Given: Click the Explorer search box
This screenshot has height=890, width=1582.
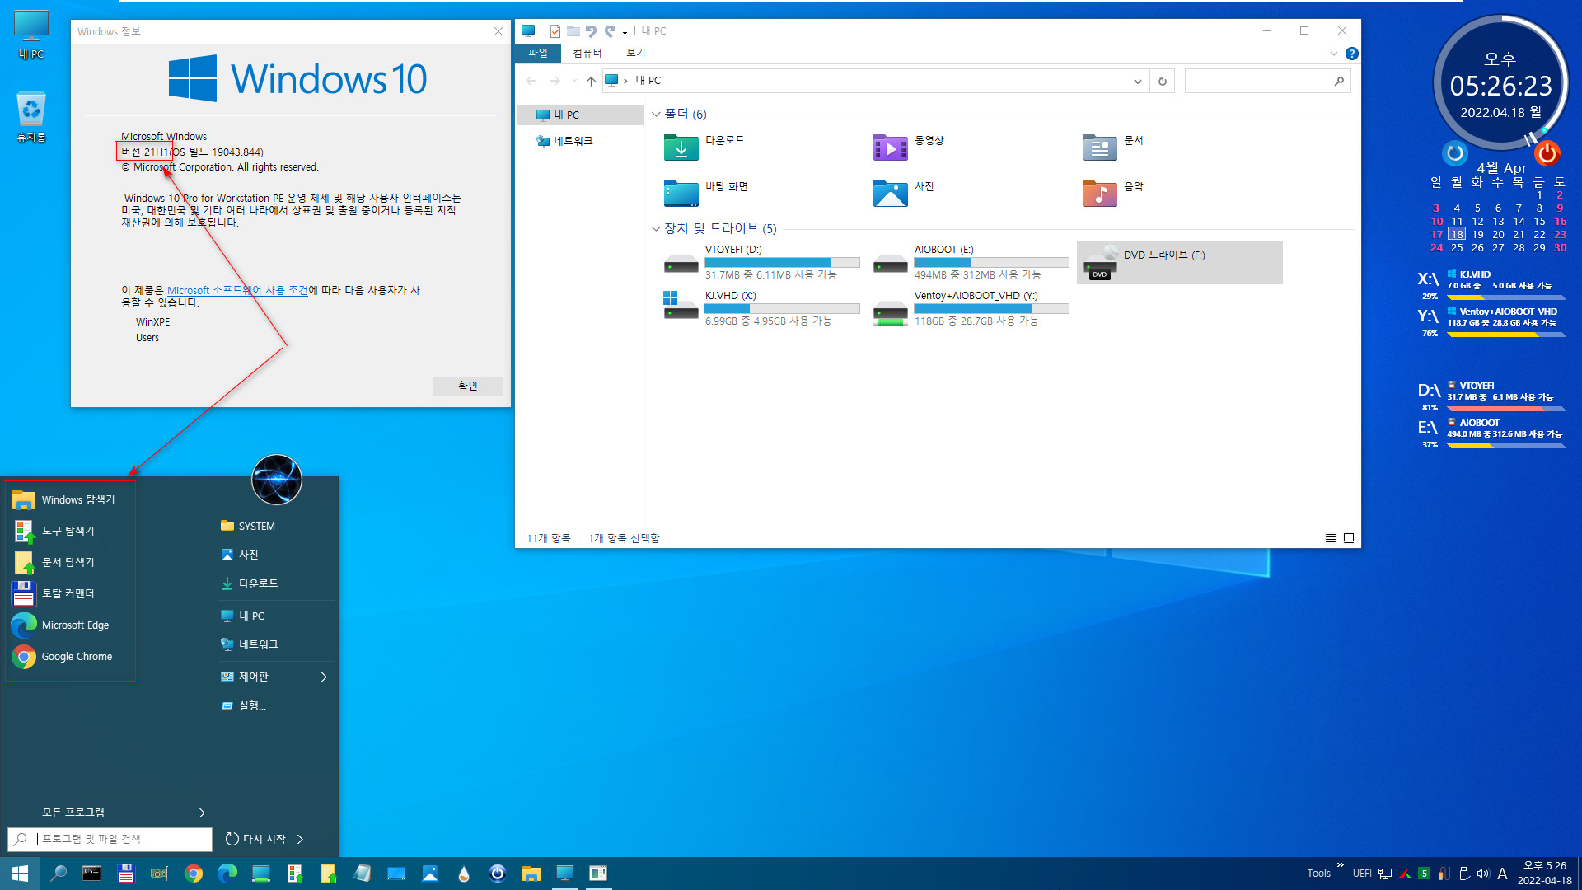Looking at the screenshot, I should click(x=1267, y=81).
